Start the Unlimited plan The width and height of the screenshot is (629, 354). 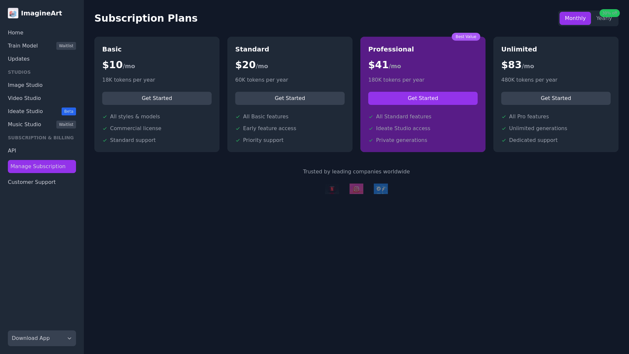point(556,98)
